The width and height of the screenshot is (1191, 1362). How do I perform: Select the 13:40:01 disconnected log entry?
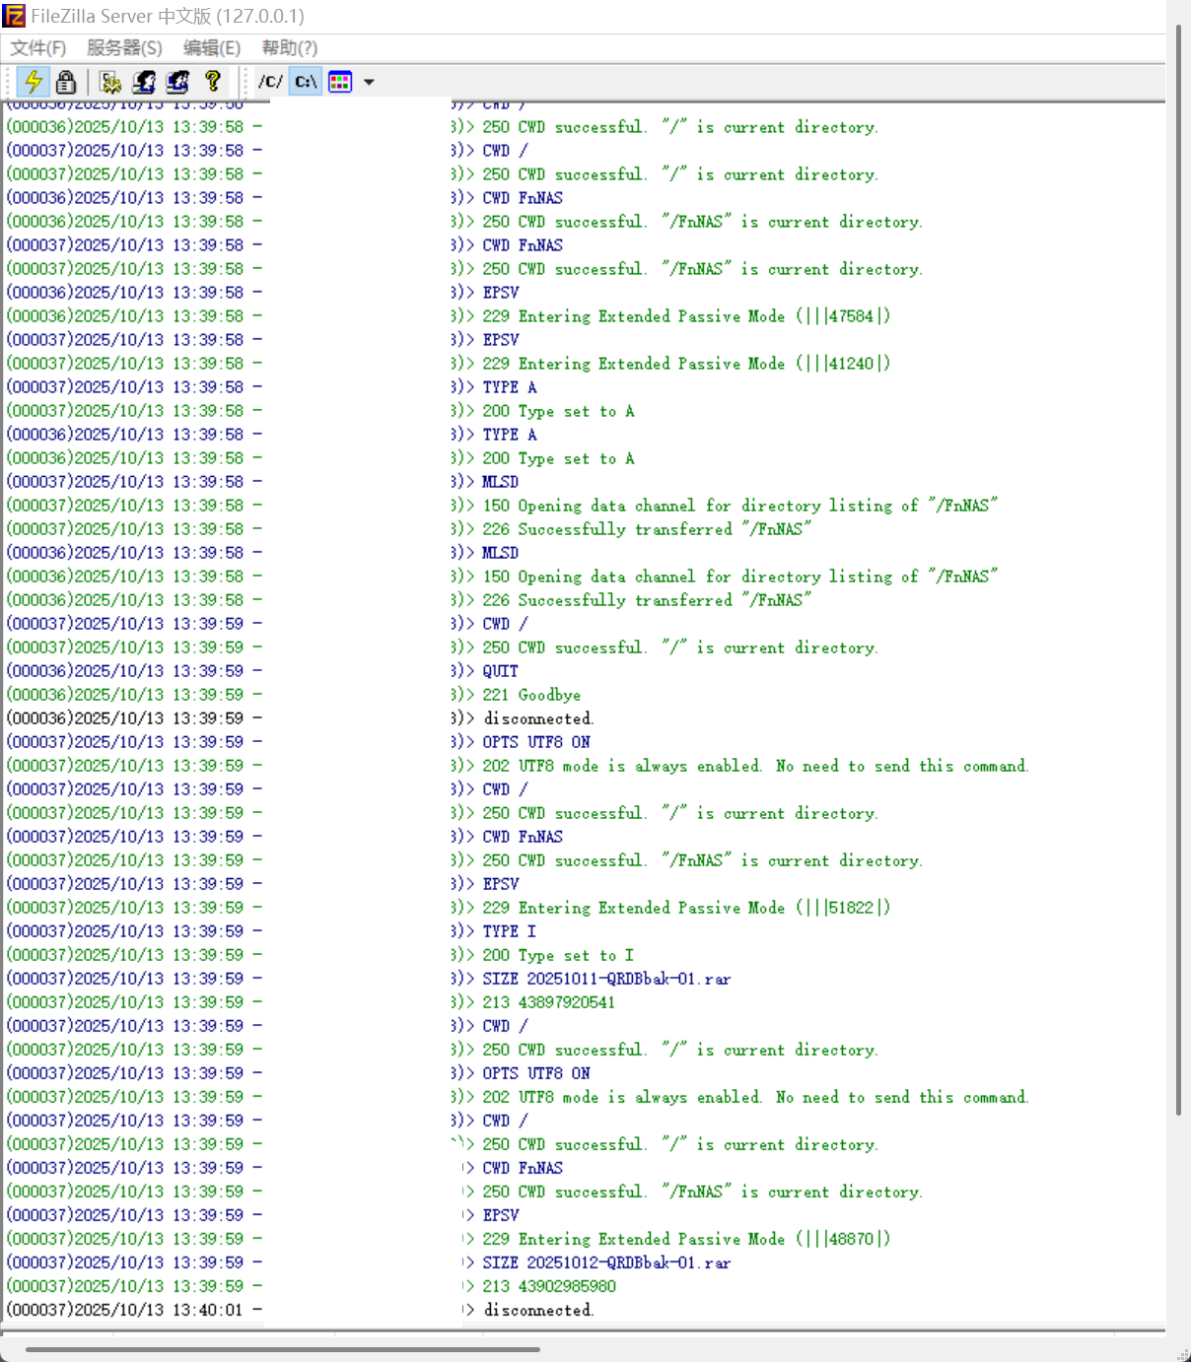point(538,1310)
